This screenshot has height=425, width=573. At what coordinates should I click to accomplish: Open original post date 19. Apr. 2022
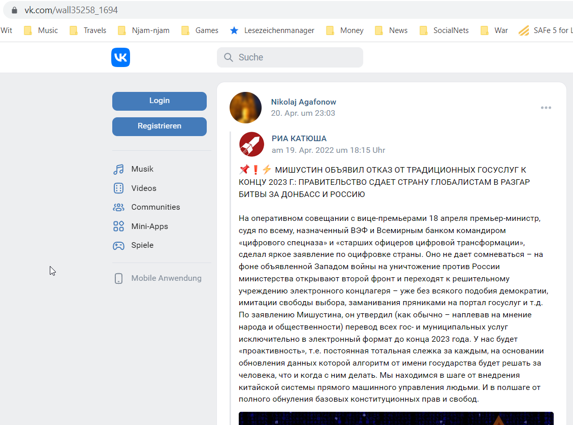[x=328, y=150]
